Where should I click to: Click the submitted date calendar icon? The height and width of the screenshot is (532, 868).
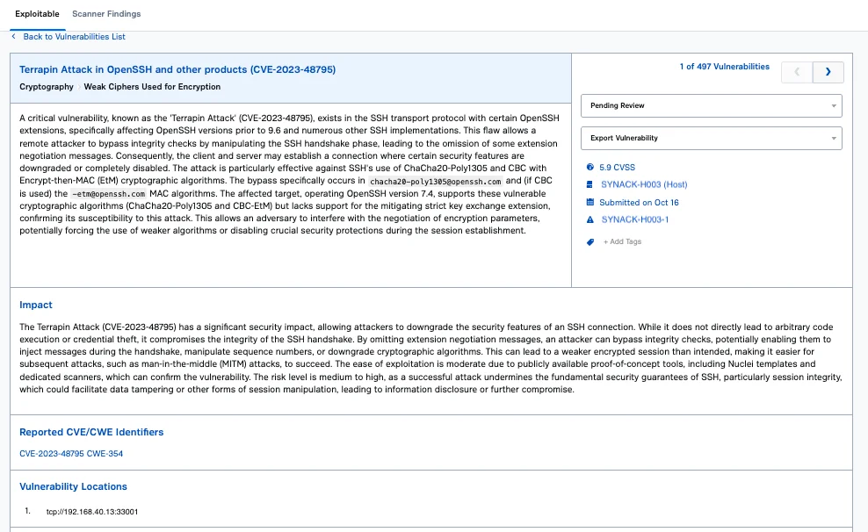(590, 202)
